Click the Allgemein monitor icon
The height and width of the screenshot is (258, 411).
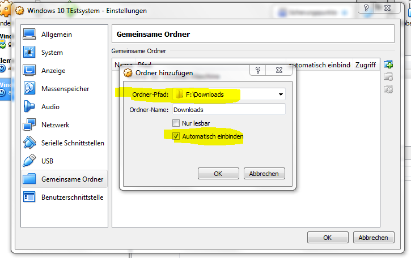29,35
